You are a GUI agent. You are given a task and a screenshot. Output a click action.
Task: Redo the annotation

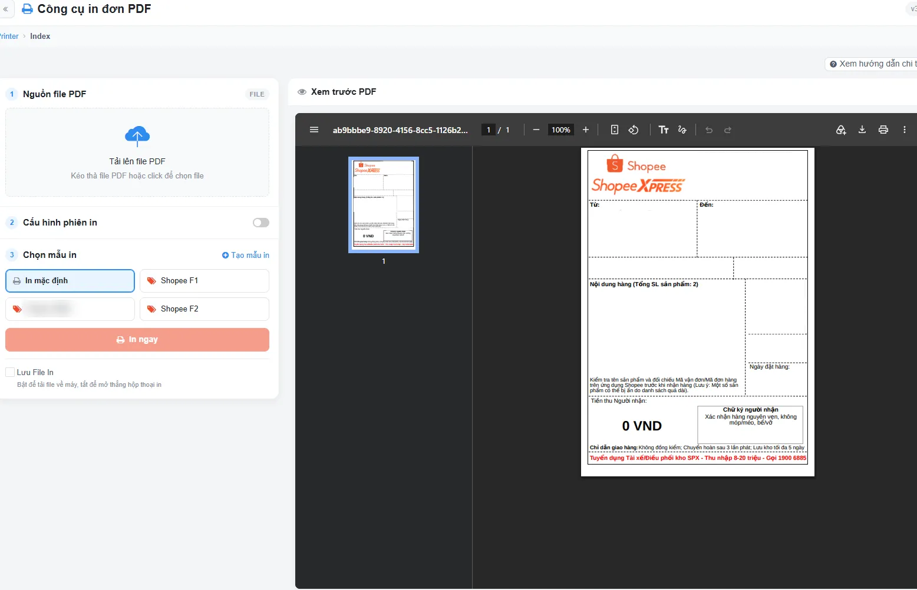click(728, 130)
